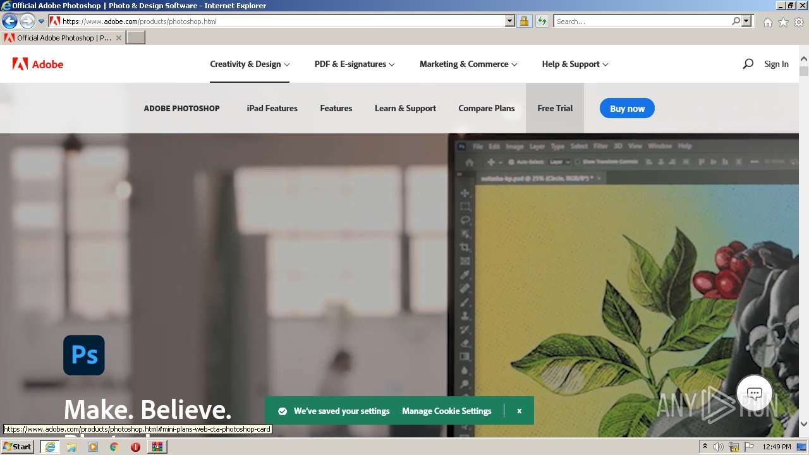Click the URL address field
This screenshot has width=809, height=455.
pyautogui.click(x=283, y=21)
